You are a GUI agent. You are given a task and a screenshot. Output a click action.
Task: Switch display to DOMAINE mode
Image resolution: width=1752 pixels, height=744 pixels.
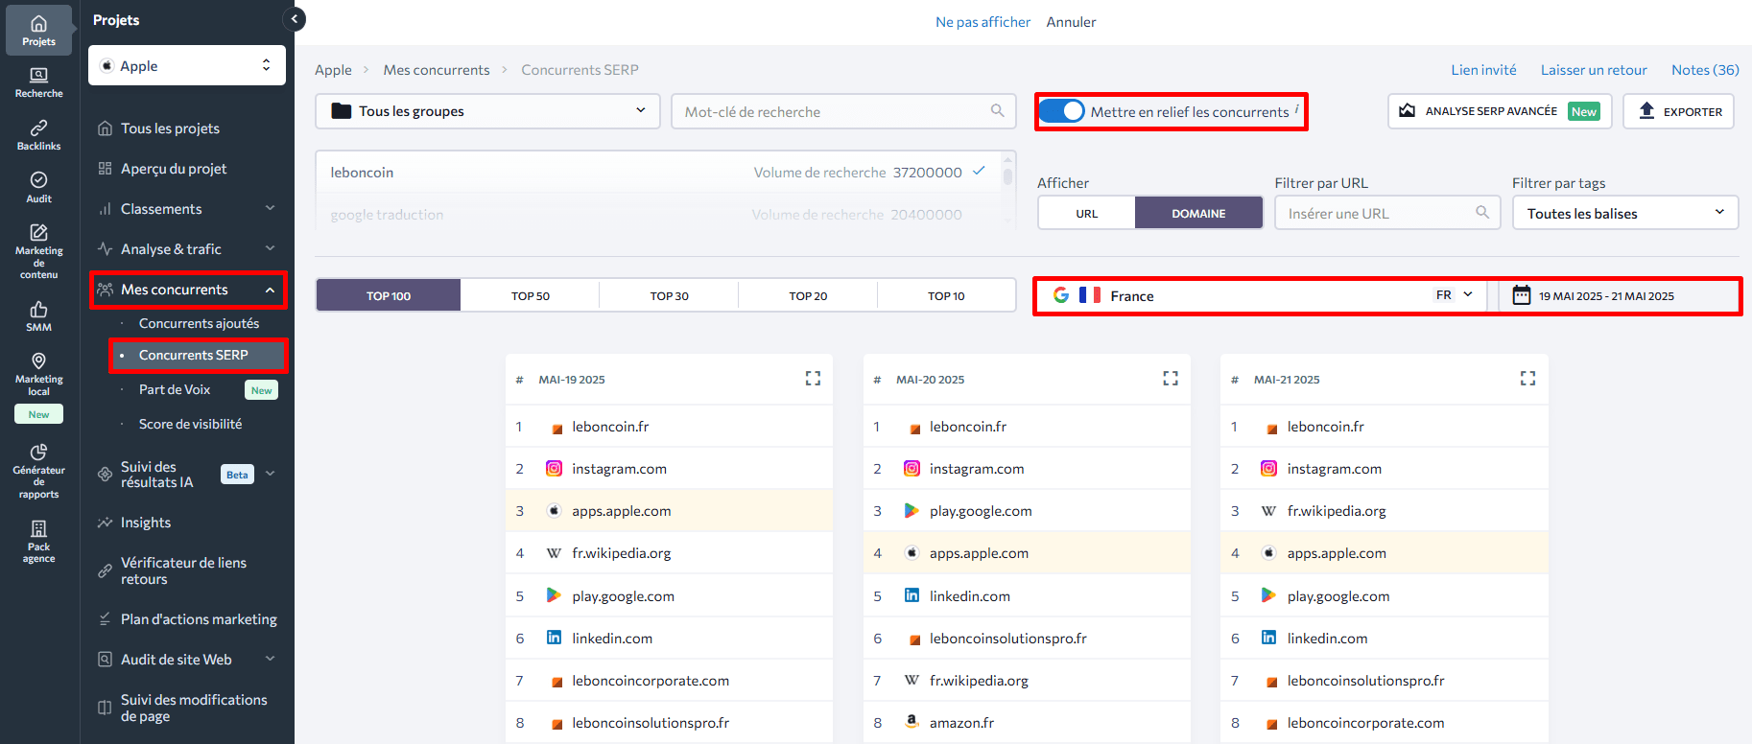coord(1198,213)
